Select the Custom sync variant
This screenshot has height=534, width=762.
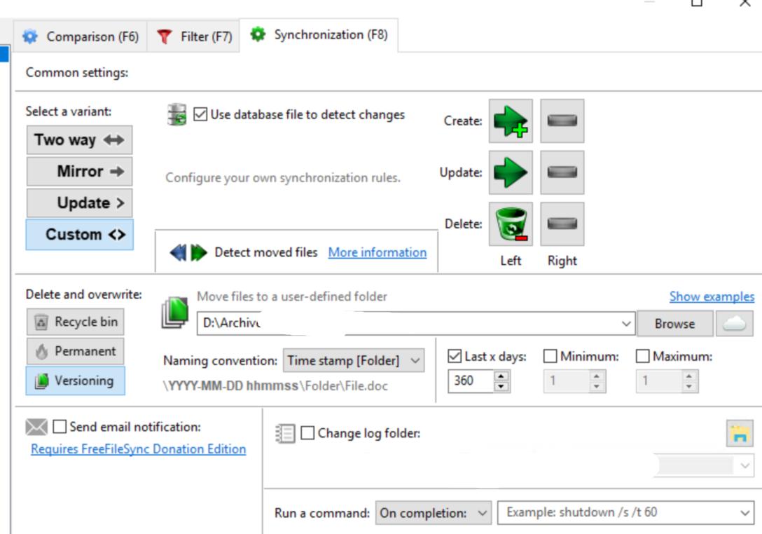pos(79,235)
